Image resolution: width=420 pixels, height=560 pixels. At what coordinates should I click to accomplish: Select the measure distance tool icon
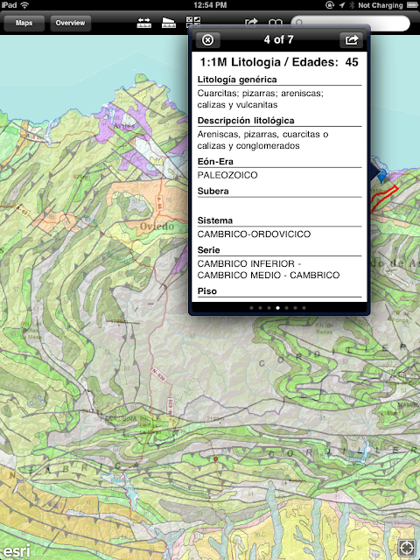[143, 23]
